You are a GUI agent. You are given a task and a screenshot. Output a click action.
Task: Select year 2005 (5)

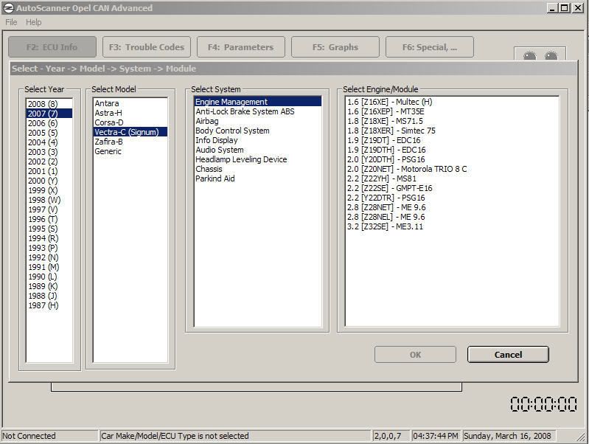pyautogui.click(x=49, y=133)
